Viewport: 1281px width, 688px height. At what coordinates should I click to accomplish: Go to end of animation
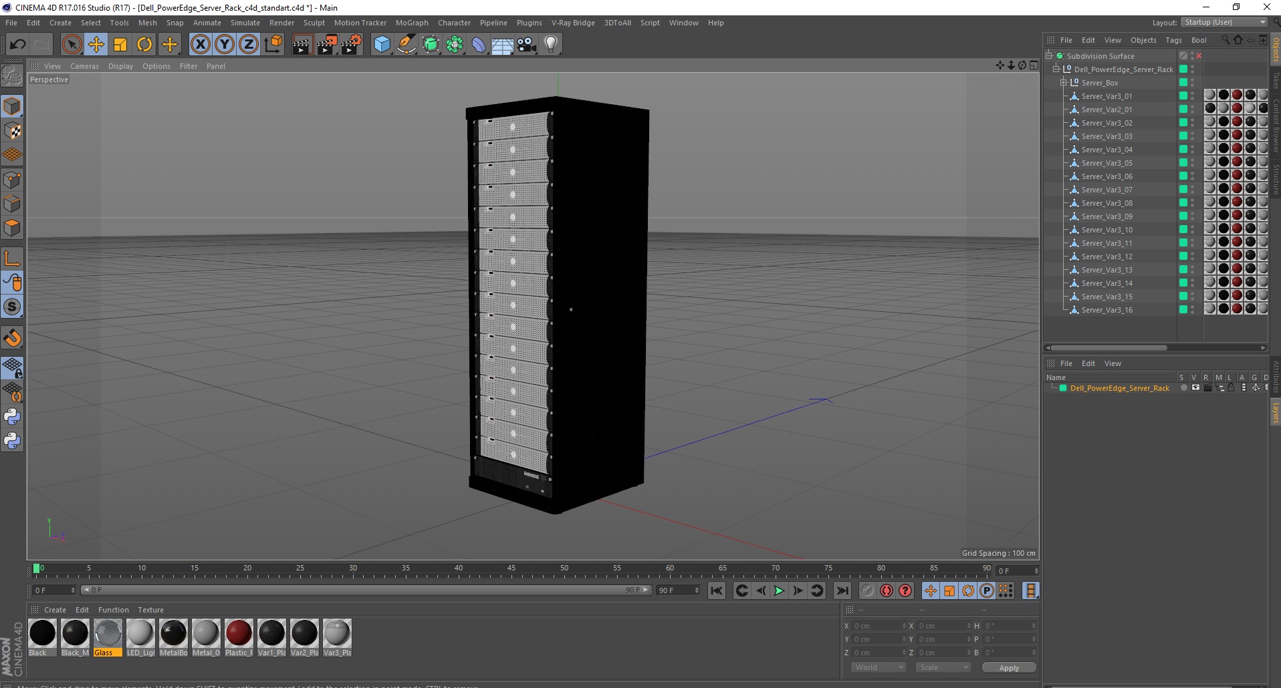tap(842, 591)
